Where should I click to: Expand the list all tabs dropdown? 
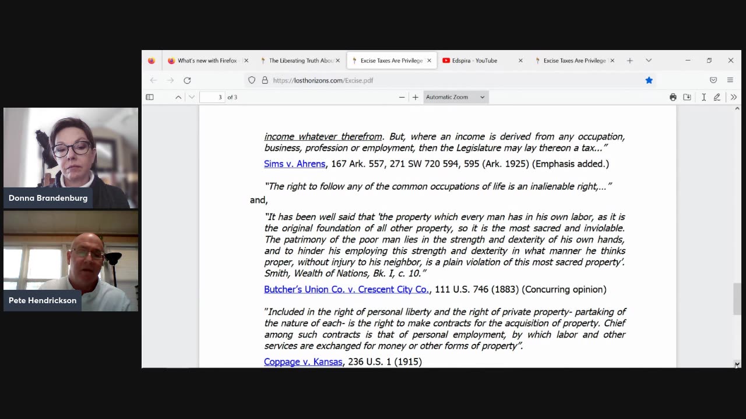click(x=649, y=61)
